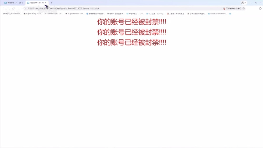Open the bilibili.com/video bookmark
Viewport: 263px width, 148px height.
click(x=217, y=14)
